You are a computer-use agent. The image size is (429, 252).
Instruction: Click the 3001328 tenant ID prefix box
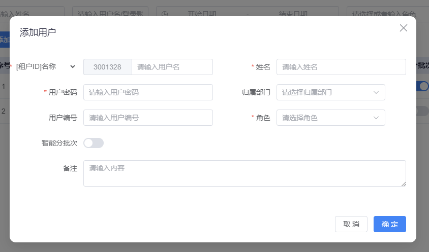point(107,67)
